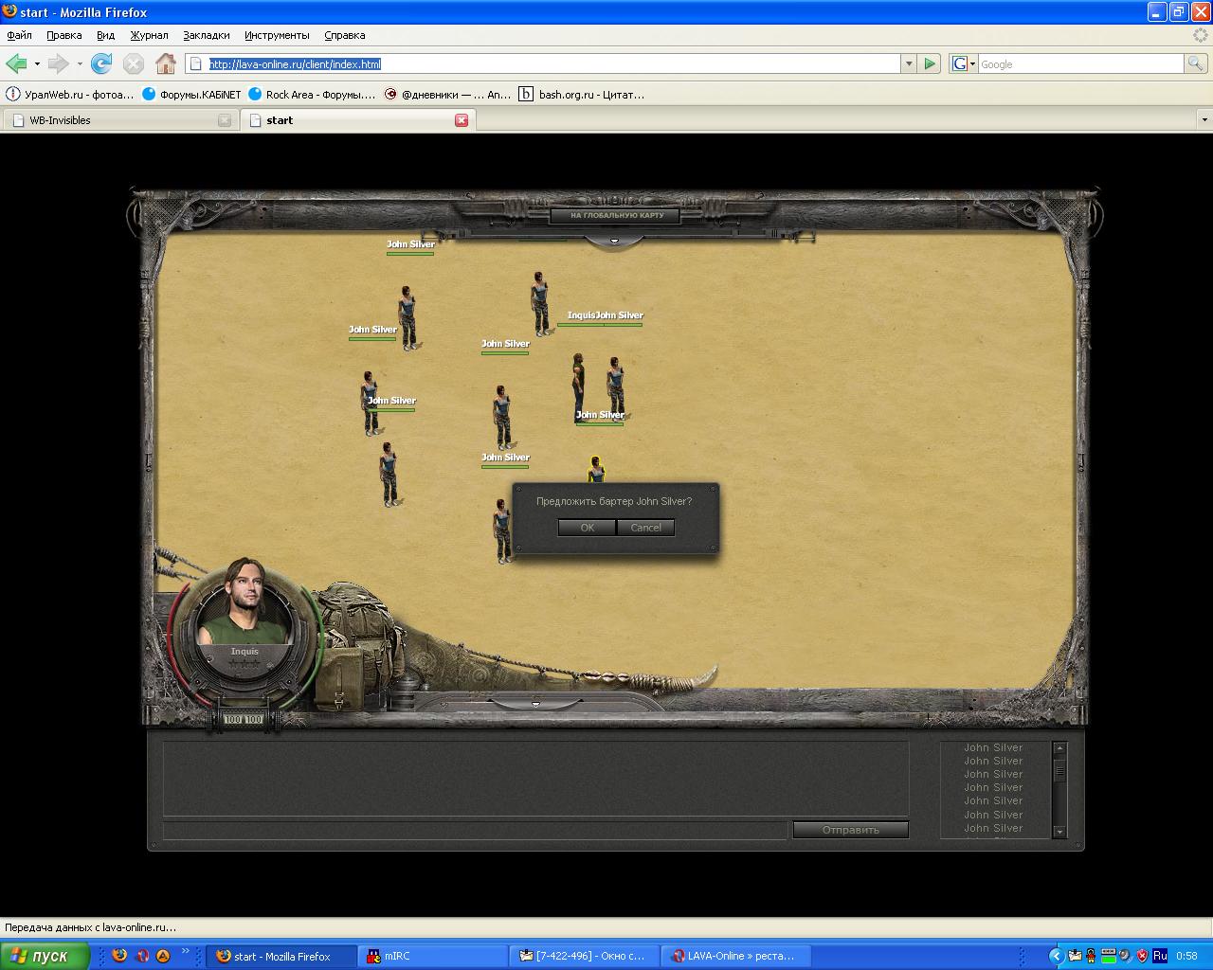Open the пуск Start menu
The width and height of the screenshot is (1213, 970).
tap(45, 956)
